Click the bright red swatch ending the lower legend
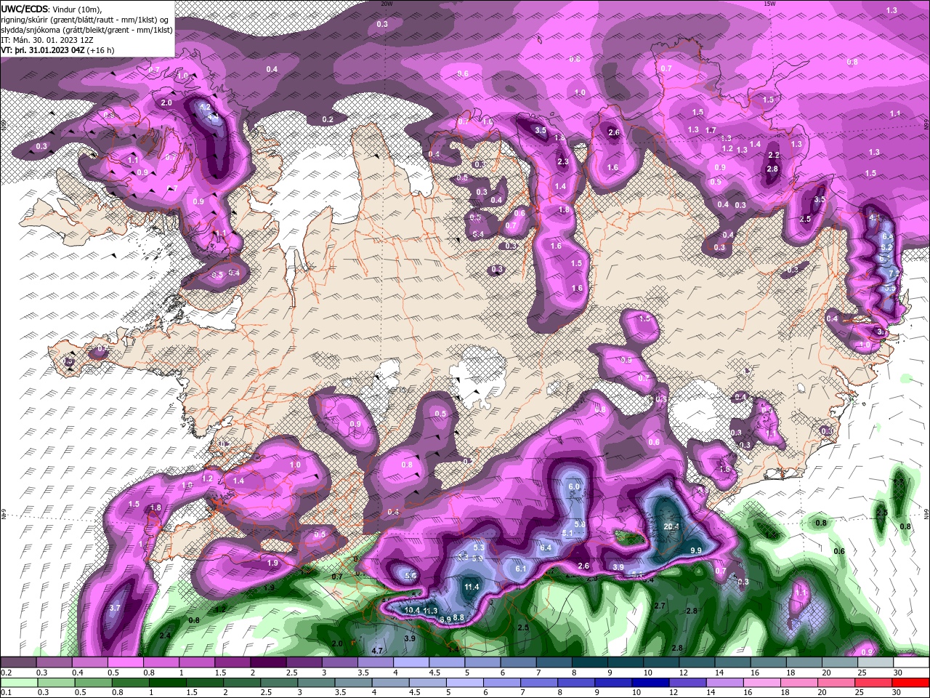 pos(910,683)
